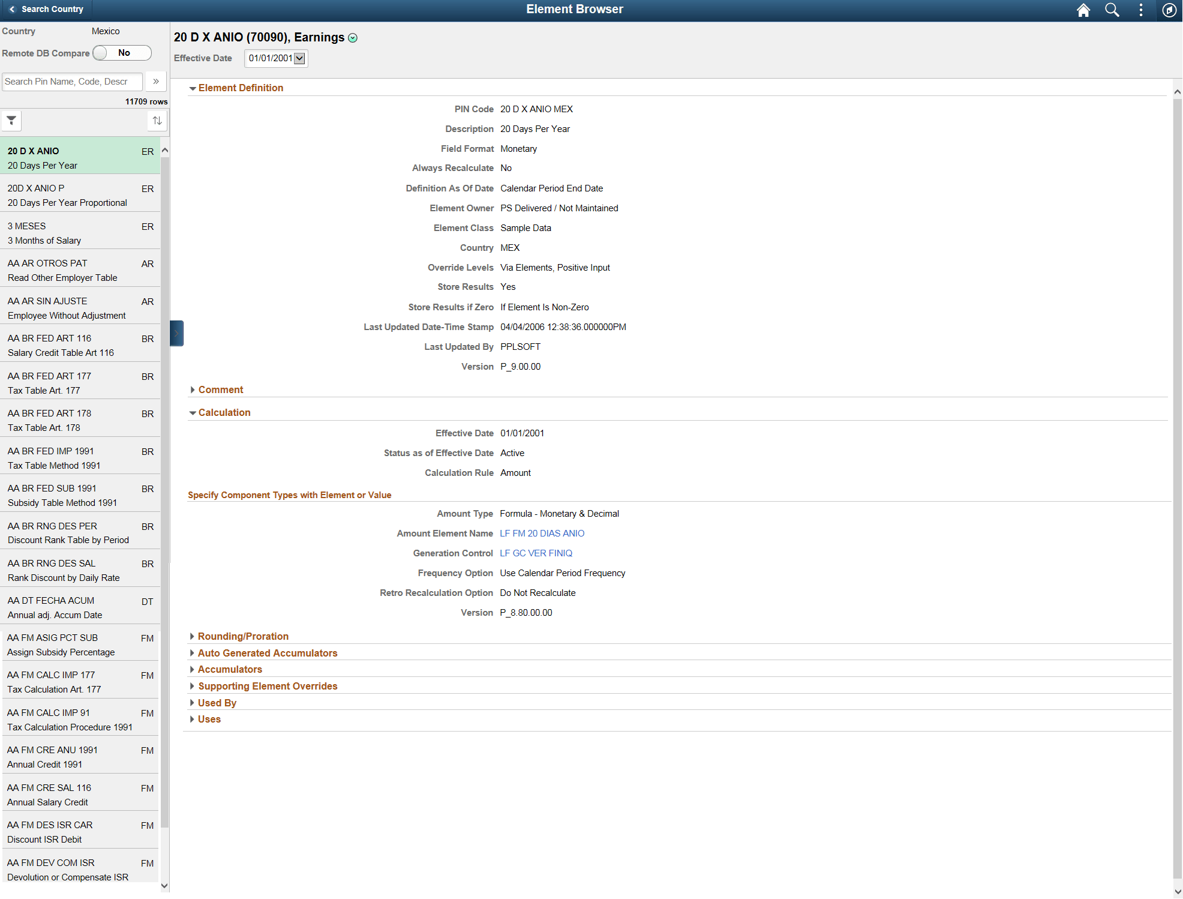
Task: Collapse the Element Definition section
Action: tap(240, 88)
